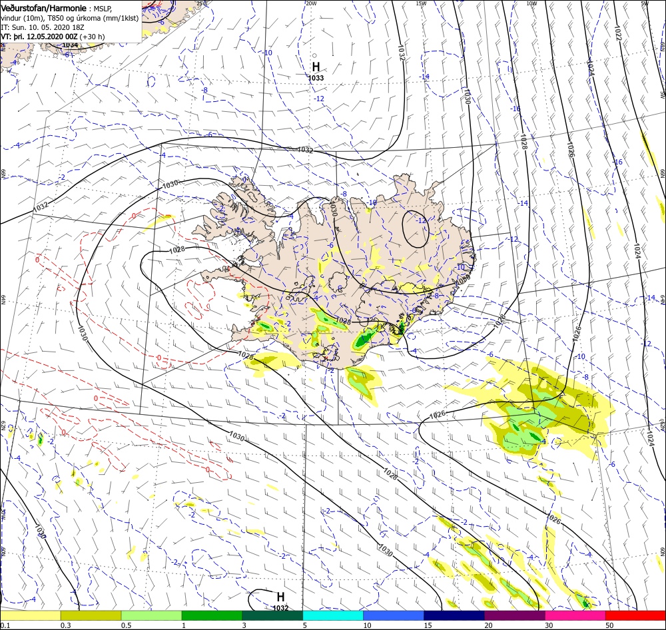Click the '0.3' legend scale value
This screenshot has height=630, width=666.
coord(65,625)
